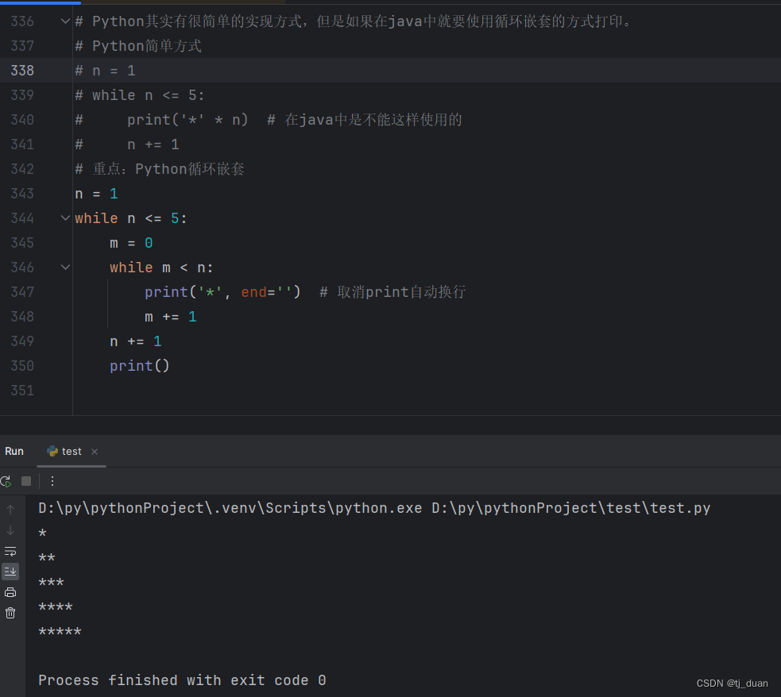Collapse comment block at line 336
The height and width of the screenshot is (697, 781).
click(65, 21)
